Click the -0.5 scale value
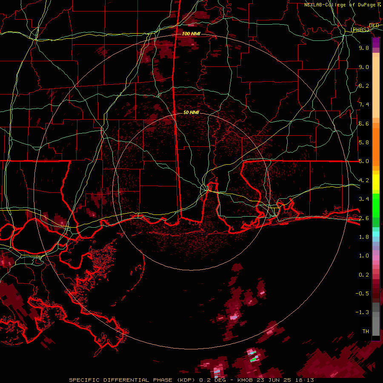Viewport: 383px width, 383px height. pyautogui.click(x=362, y=294)
